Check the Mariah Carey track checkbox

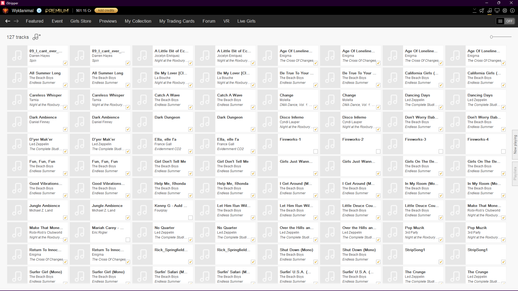128,240
